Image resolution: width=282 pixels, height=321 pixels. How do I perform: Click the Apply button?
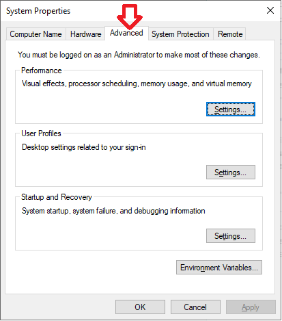[251, 307]
